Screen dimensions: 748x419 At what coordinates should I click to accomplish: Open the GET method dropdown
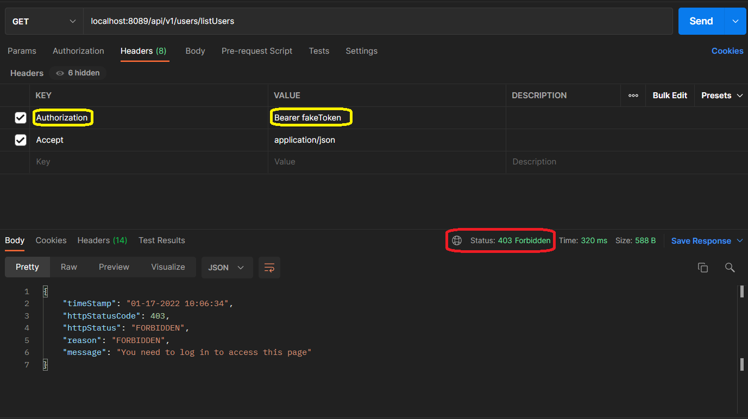(x=43, y=21)
